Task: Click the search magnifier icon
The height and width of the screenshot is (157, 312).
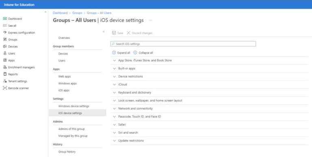Action: pos(113,44)
